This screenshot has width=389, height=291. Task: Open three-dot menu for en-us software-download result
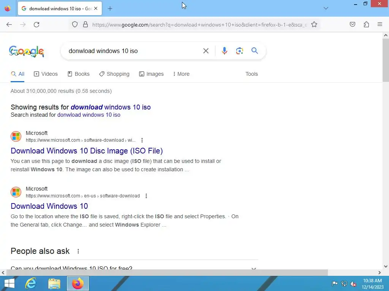[146, 196]
